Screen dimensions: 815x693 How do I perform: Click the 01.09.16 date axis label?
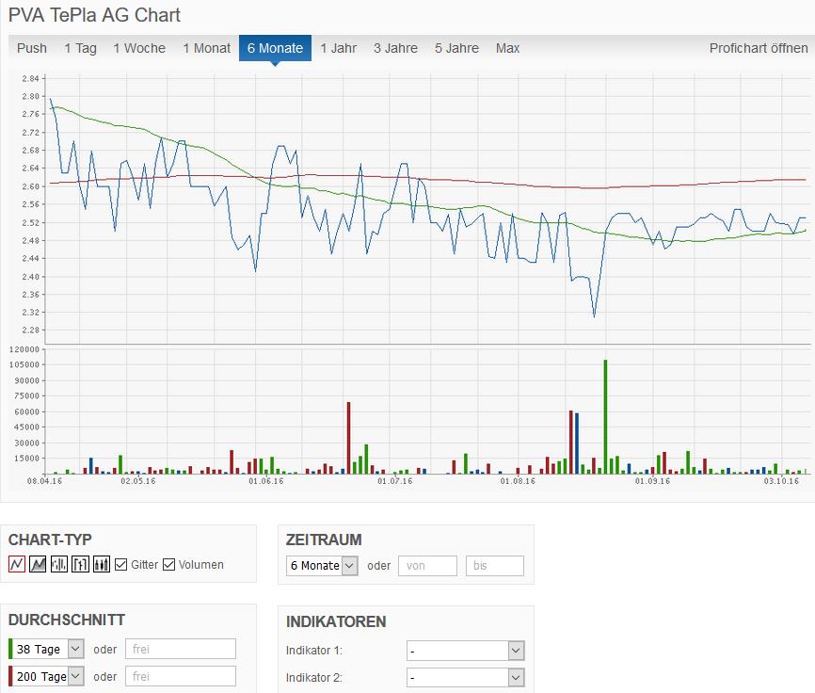[x=653, y=481]
